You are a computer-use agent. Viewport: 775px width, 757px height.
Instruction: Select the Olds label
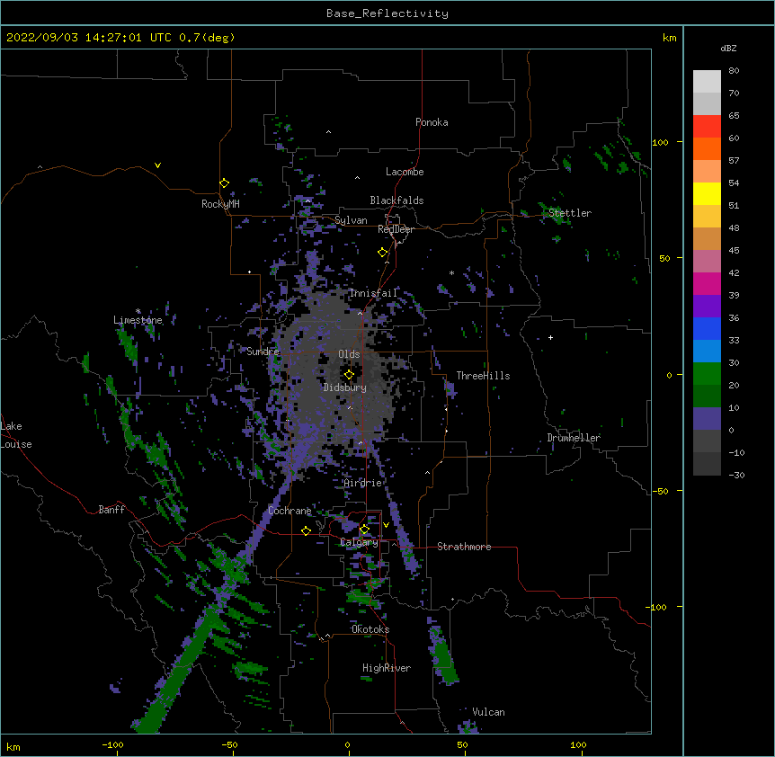point(349,354)
